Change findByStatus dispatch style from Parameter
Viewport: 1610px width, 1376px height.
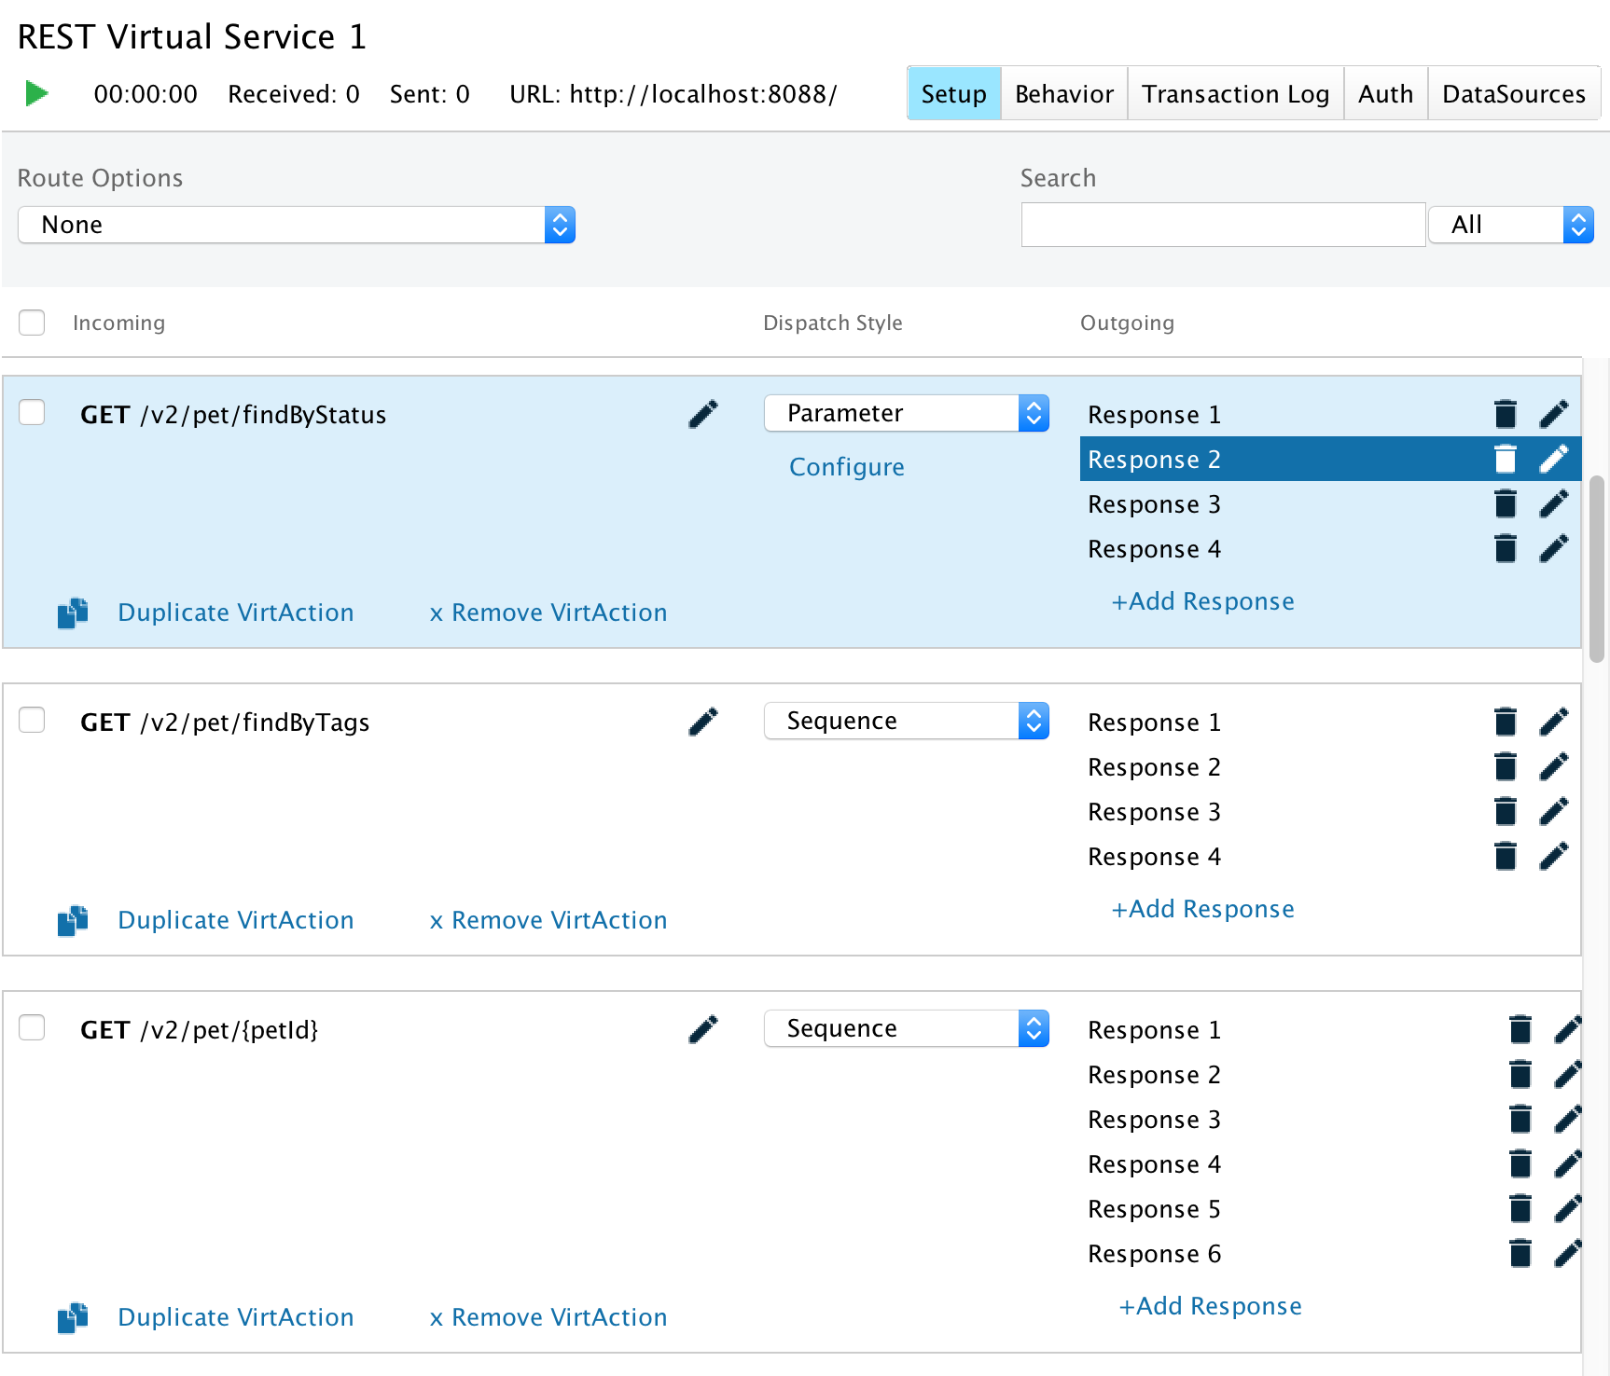[x=906, y=413]
